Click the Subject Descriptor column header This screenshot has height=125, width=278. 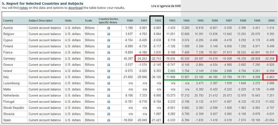41,21
